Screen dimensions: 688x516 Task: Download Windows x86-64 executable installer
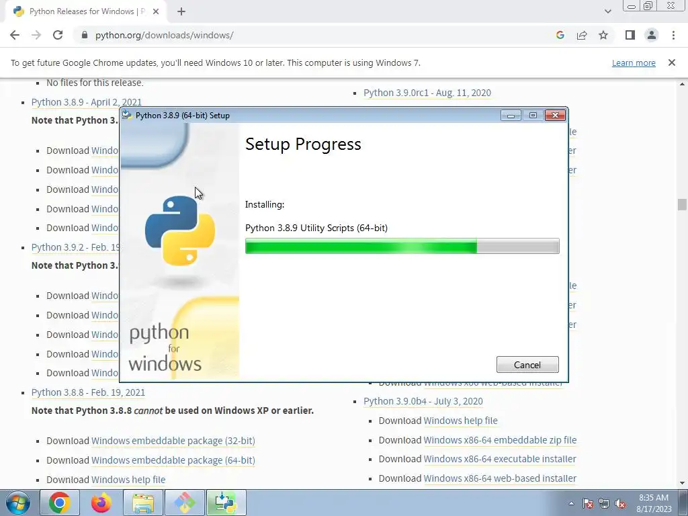tap(500, 459)
